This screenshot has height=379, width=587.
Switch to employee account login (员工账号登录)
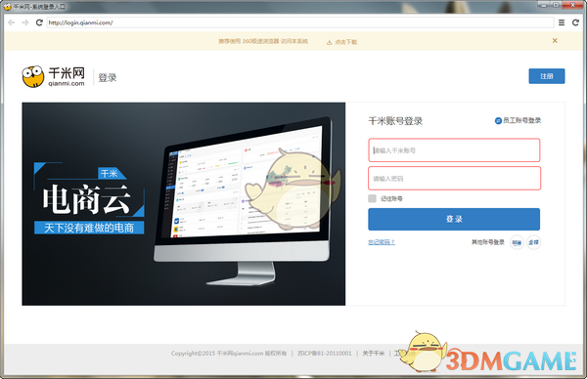(x=519, y=120)
